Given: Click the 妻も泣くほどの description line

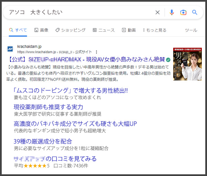Looking at the screenshot, I should tap(57, 98).
